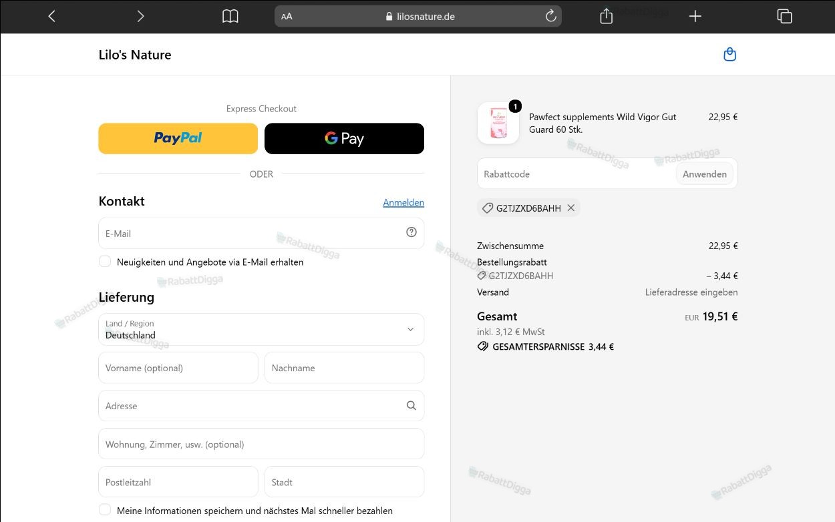
Task: Focus the Stadt field
Action: (344, 482)
